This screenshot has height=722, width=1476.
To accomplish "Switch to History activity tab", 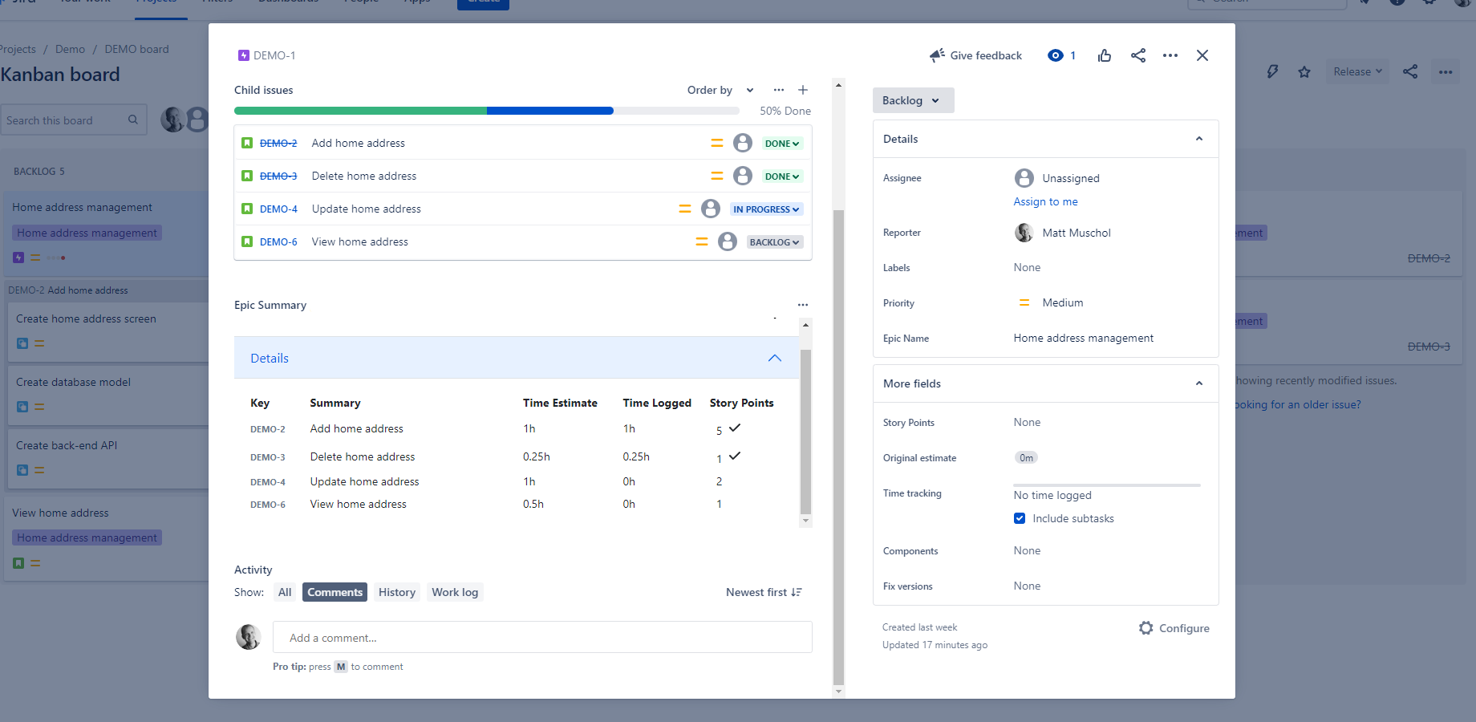I will pos(397,592).
